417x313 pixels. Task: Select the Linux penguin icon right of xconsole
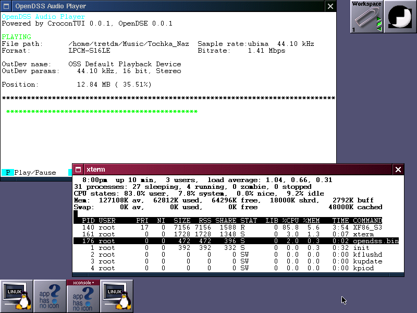point(116,296)
